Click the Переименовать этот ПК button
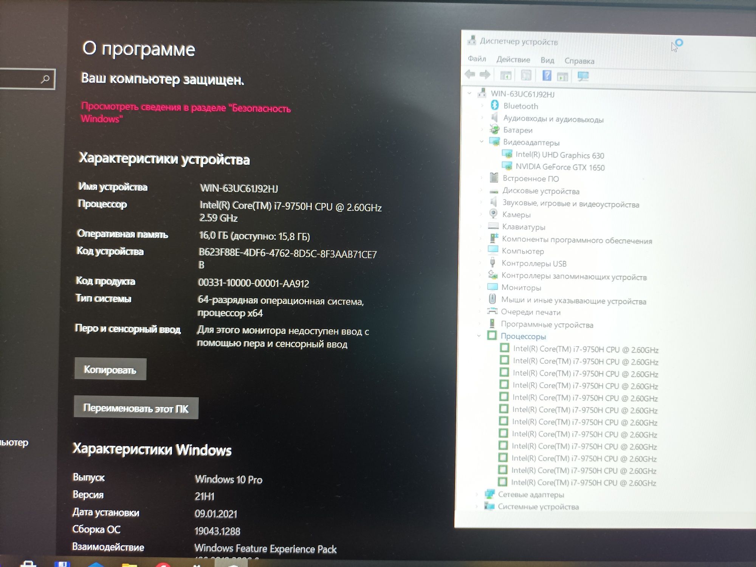Viewport: 756px width, 567px height. click(x=136, y=408)
